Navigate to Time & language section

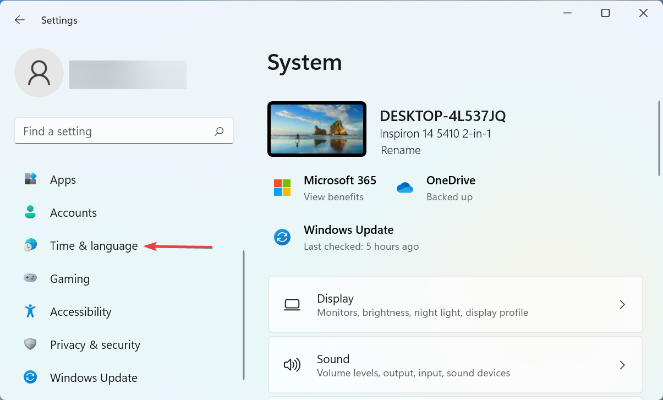(x=94, y=245)
